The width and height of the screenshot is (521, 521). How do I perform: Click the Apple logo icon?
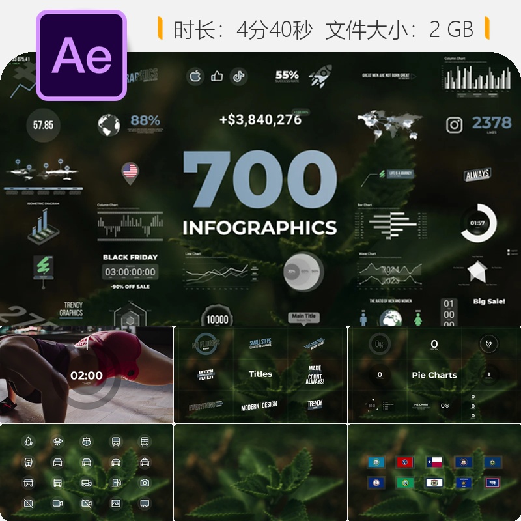pyautogui.click(x=196, y=76)
